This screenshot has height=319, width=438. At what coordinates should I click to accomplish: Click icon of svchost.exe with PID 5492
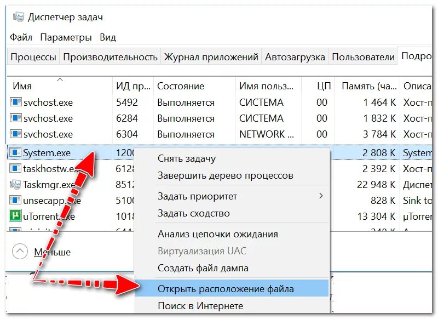pyautogui.click(x=16, y=102)
